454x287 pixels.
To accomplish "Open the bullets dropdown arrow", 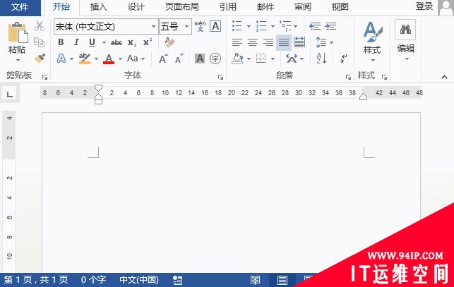I will 249,26.
